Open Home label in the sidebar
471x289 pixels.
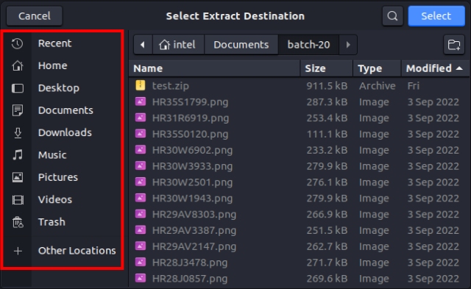click(x=52, y=65)
